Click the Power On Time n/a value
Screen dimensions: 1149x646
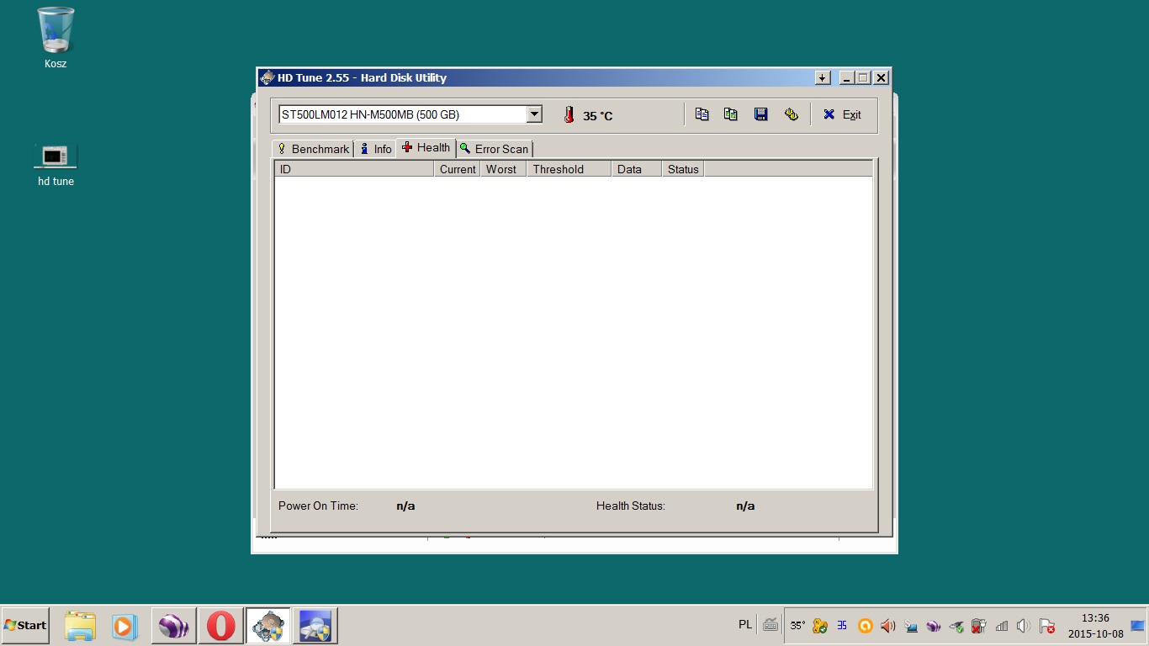pyautogui.click(x=405, y=506)
